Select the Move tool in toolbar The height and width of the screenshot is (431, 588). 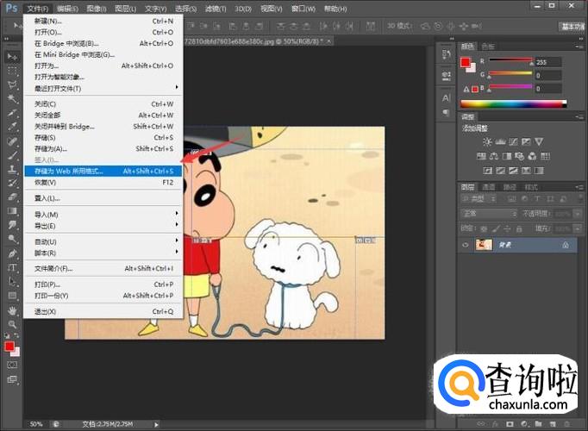(x=12, y=55)
